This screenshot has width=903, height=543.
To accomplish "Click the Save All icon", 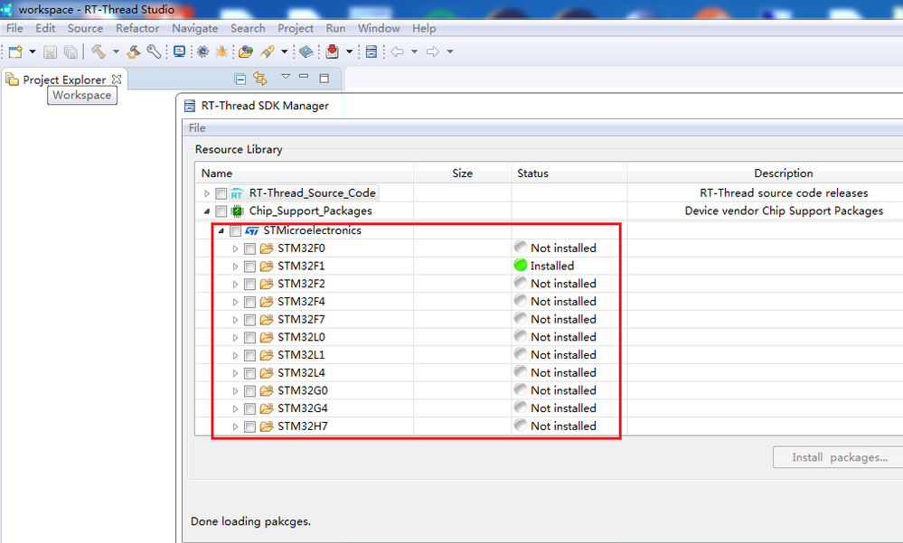I will 71,51.
